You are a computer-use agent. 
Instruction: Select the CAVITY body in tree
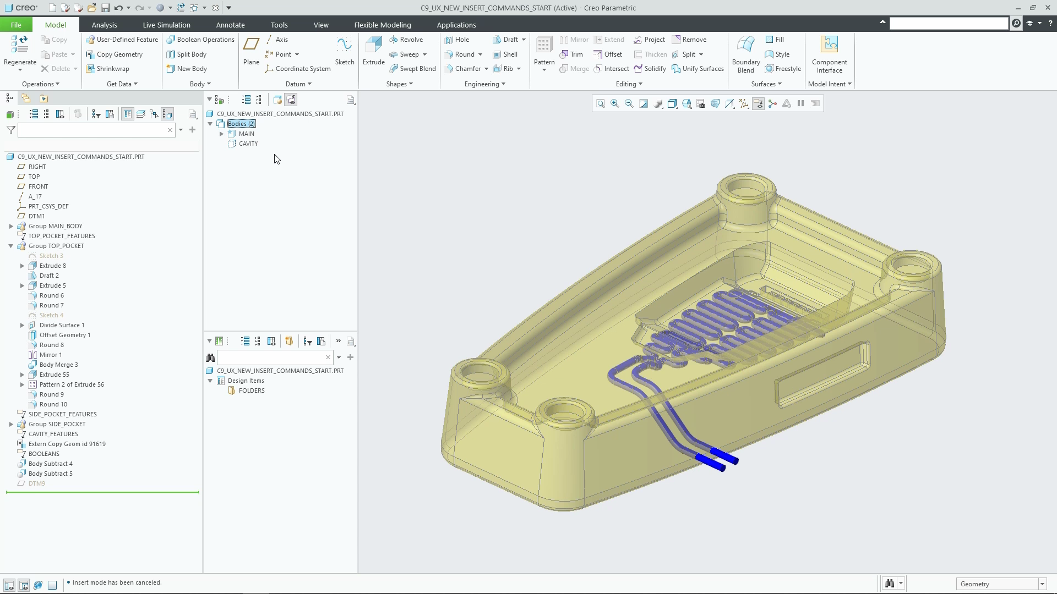click(248, 144)
